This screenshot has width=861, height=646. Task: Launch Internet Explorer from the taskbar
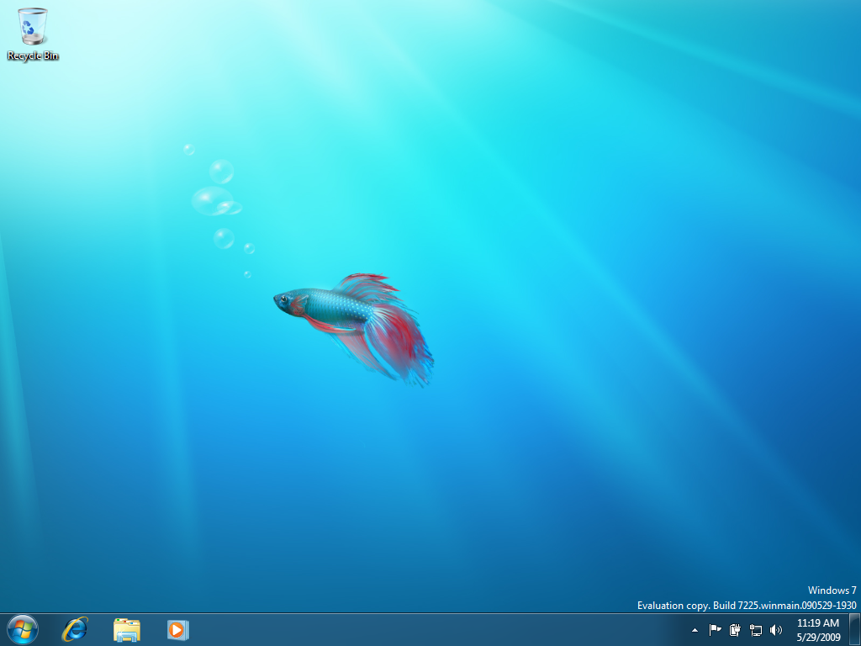(x=75, y=629)
